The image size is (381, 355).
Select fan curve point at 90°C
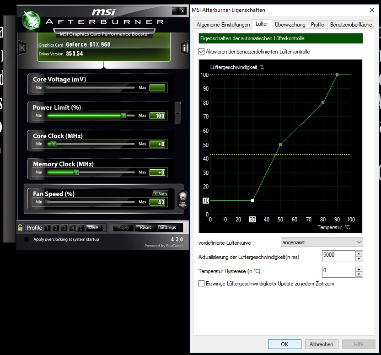click(x=337, y=75)
